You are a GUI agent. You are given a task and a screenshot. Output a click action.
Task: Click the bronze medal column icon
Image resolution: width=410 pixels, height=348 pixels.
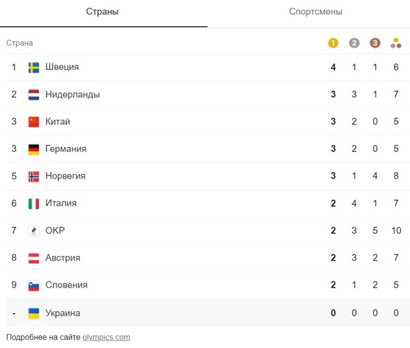pos(375,43)
